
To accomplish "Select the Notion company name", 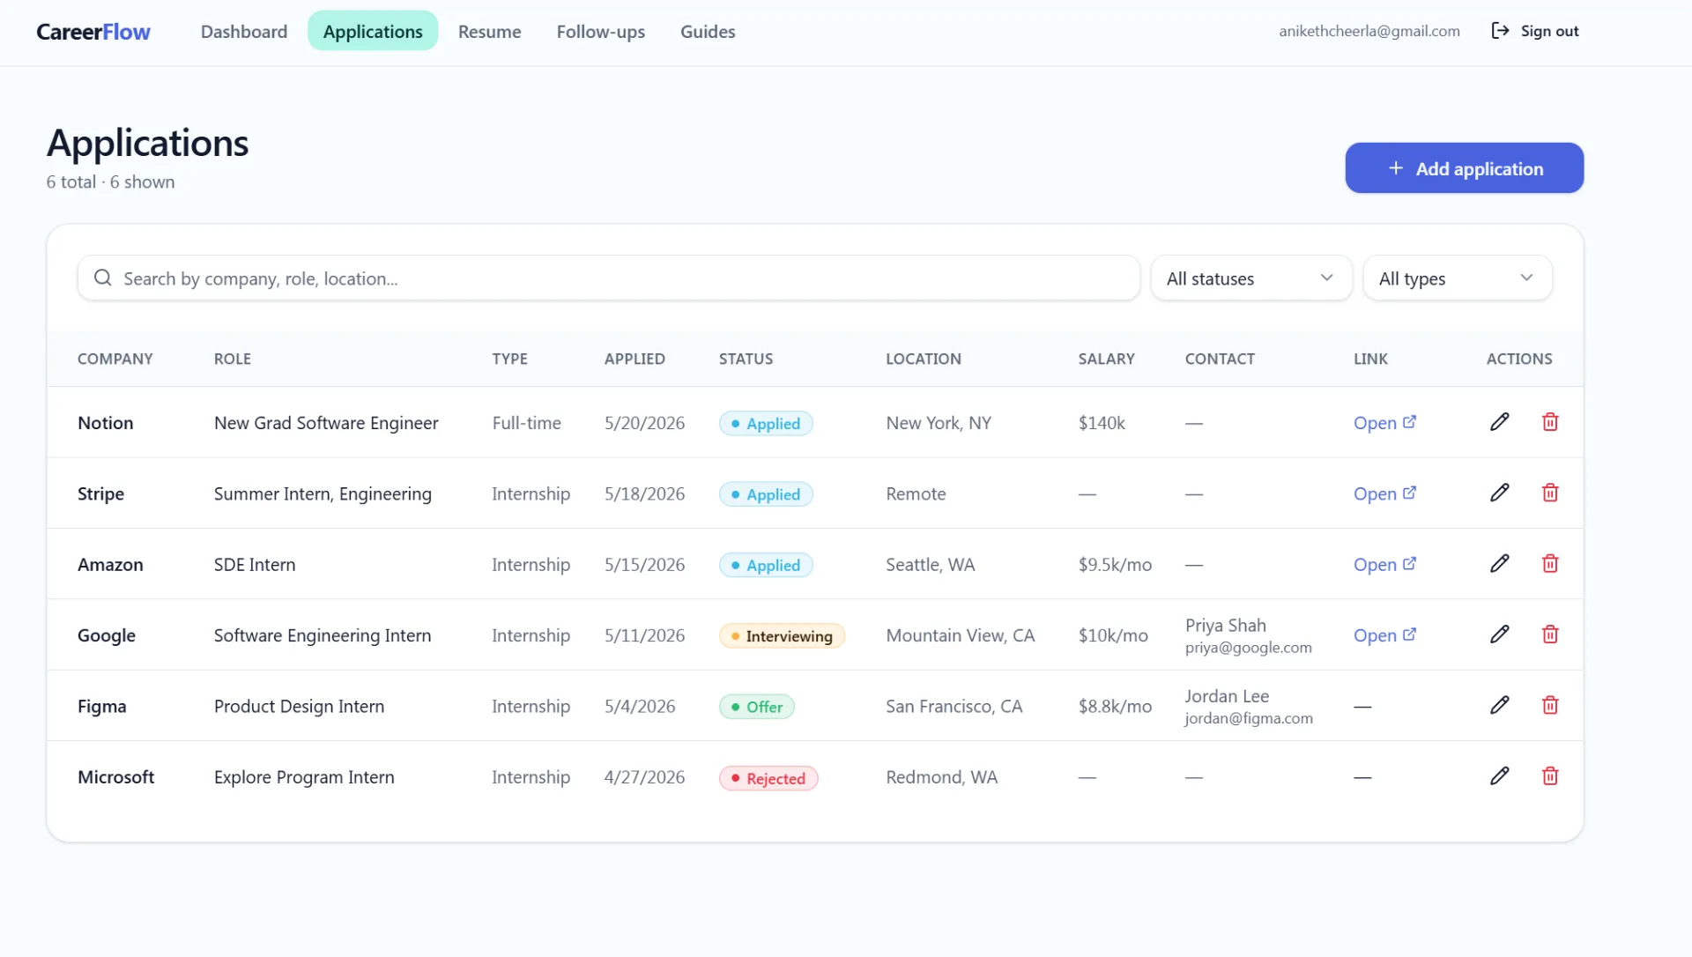I will pyautogui.click(x=106, y=423).
